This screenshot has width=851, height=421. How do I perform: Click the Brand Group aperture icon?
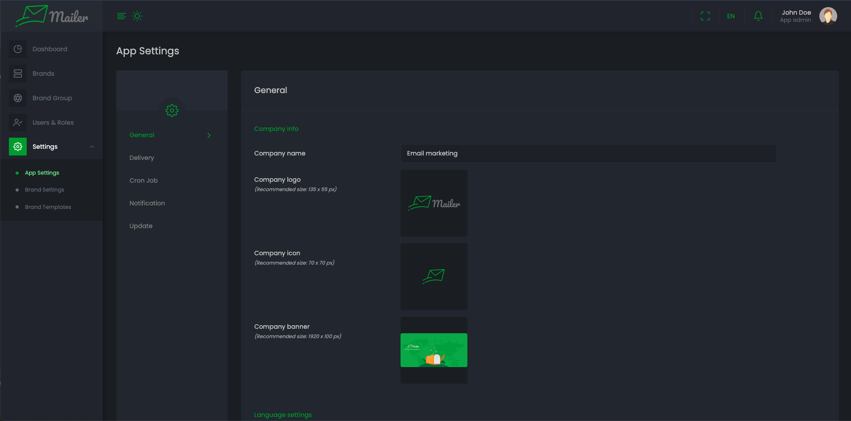(x=18, y=98)
